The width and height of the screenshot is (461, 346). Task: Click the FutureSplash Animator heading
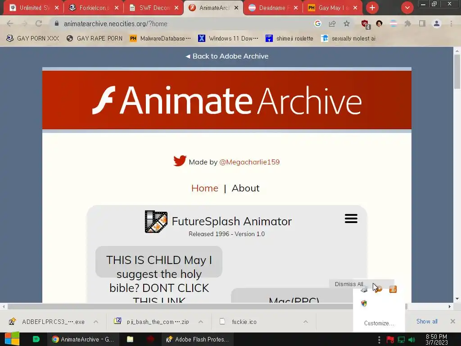(232, 221)
